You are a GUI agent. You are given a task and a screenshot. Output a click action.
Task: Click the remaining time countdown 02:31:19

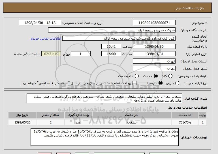[x=51, y=54]
